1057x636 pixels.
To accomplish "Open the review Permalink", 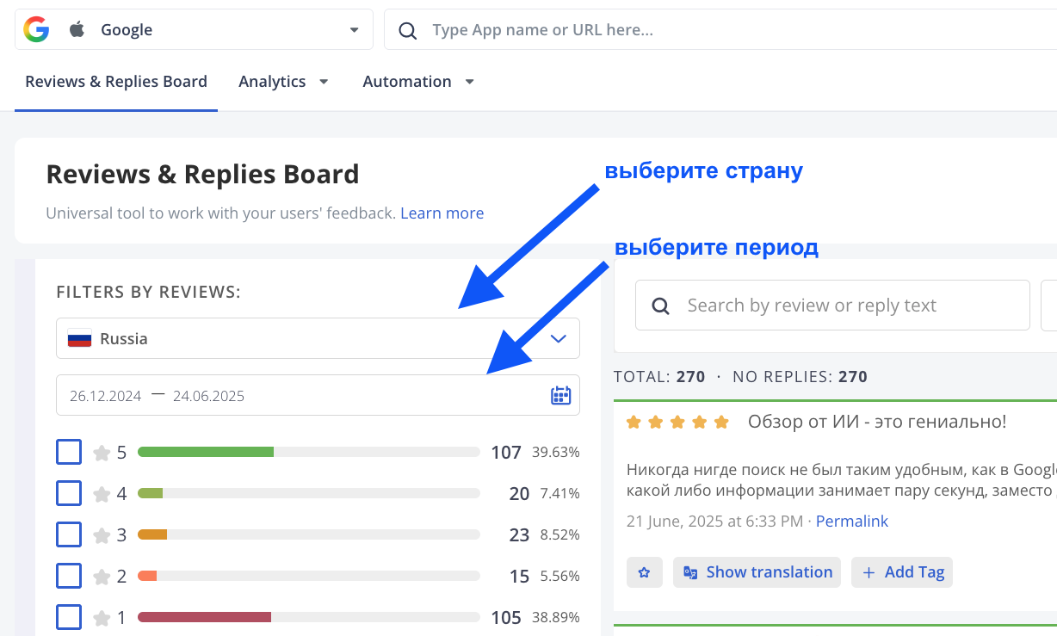I will tap(852, 522).
